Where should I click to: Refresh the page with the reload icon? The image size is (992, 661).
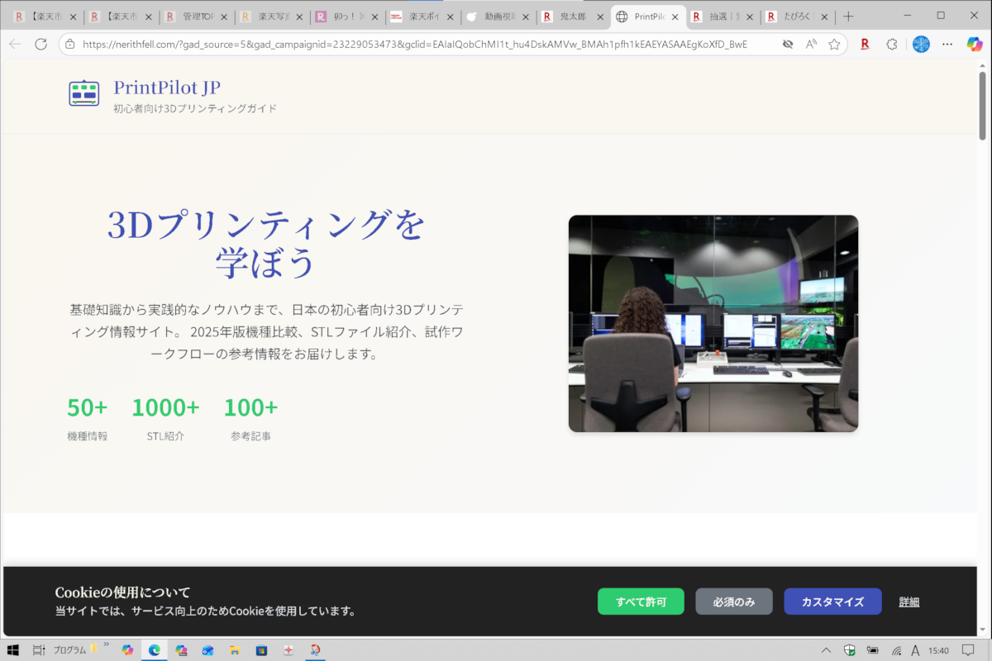coord(41,44)
